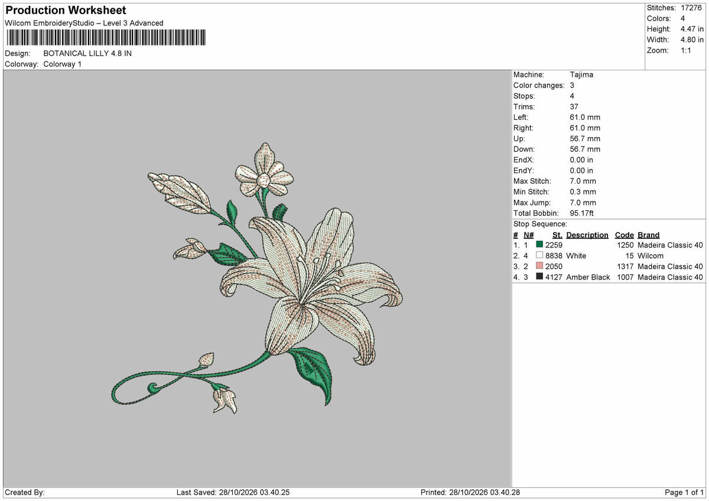
Task: Click 'Printed: 28/10/2026 03.40.28' footer text
Action: (x=470, y=493)
